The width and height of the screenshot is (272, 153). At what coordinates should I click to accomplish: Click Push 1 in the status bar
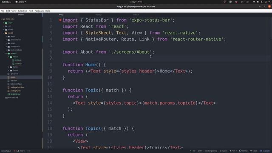(x=233, y=151)
